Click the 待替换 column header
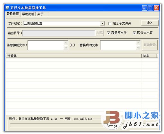 [74, 56]
